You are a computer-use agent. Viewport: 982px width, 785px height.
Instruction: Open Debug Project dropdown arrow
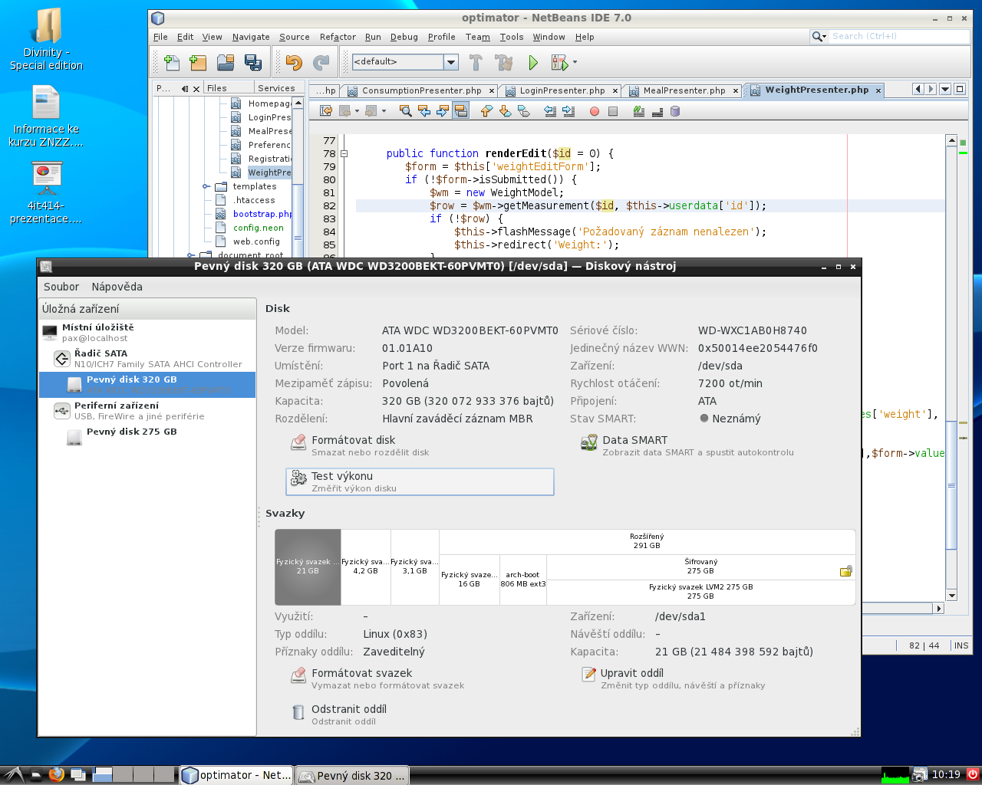[x=575, y=63]
